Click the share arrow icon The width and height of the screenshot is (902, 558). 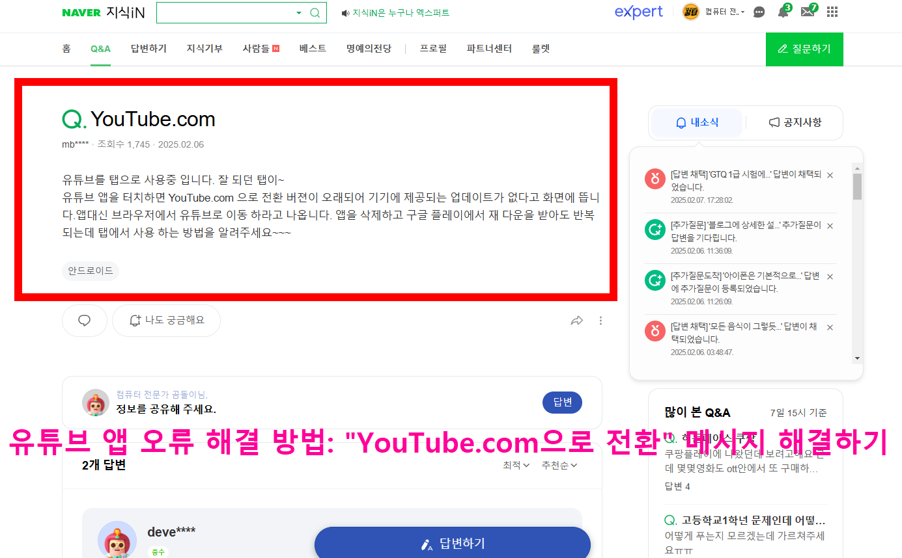tap(576, 321)
